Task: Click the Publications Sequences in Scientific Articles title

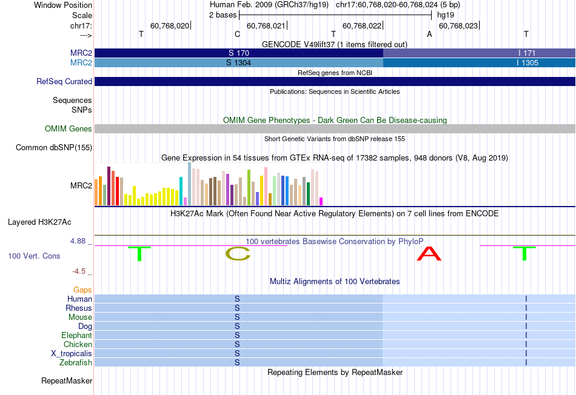Action: coord(335,91)
